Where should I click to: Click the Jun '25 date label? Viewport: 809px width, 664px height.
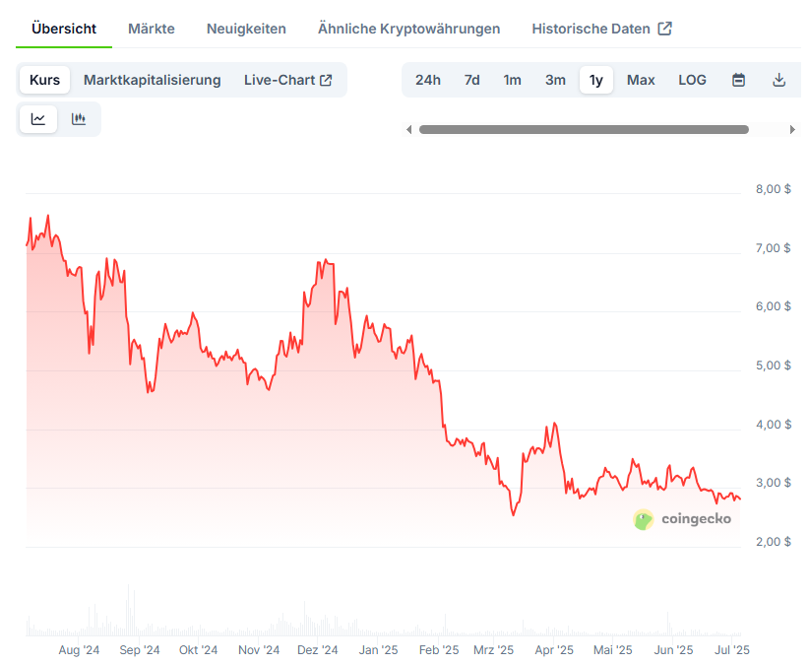[673, 650]
